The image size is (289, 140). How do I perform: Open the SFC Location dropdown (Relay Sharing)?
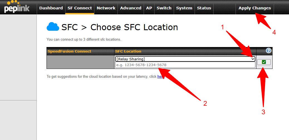tap(185, 59)
